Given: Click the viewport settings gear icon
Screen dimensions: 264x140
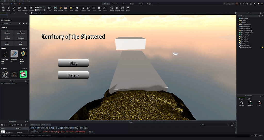Looking at the screenshot, I should tap(235, 13).
